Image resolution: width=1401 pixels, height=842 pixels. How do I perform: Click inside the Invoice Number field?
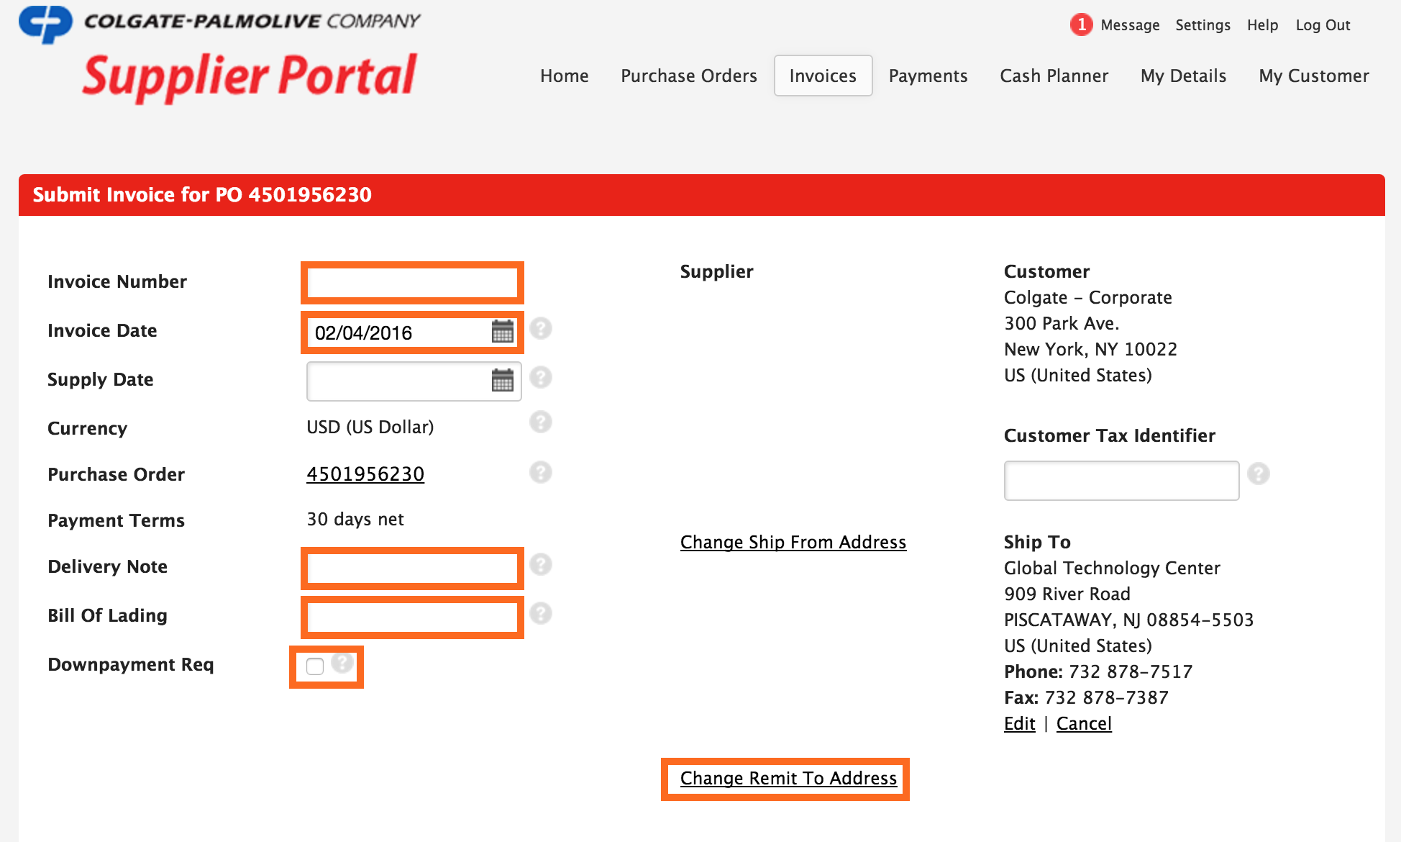point(411,283)
